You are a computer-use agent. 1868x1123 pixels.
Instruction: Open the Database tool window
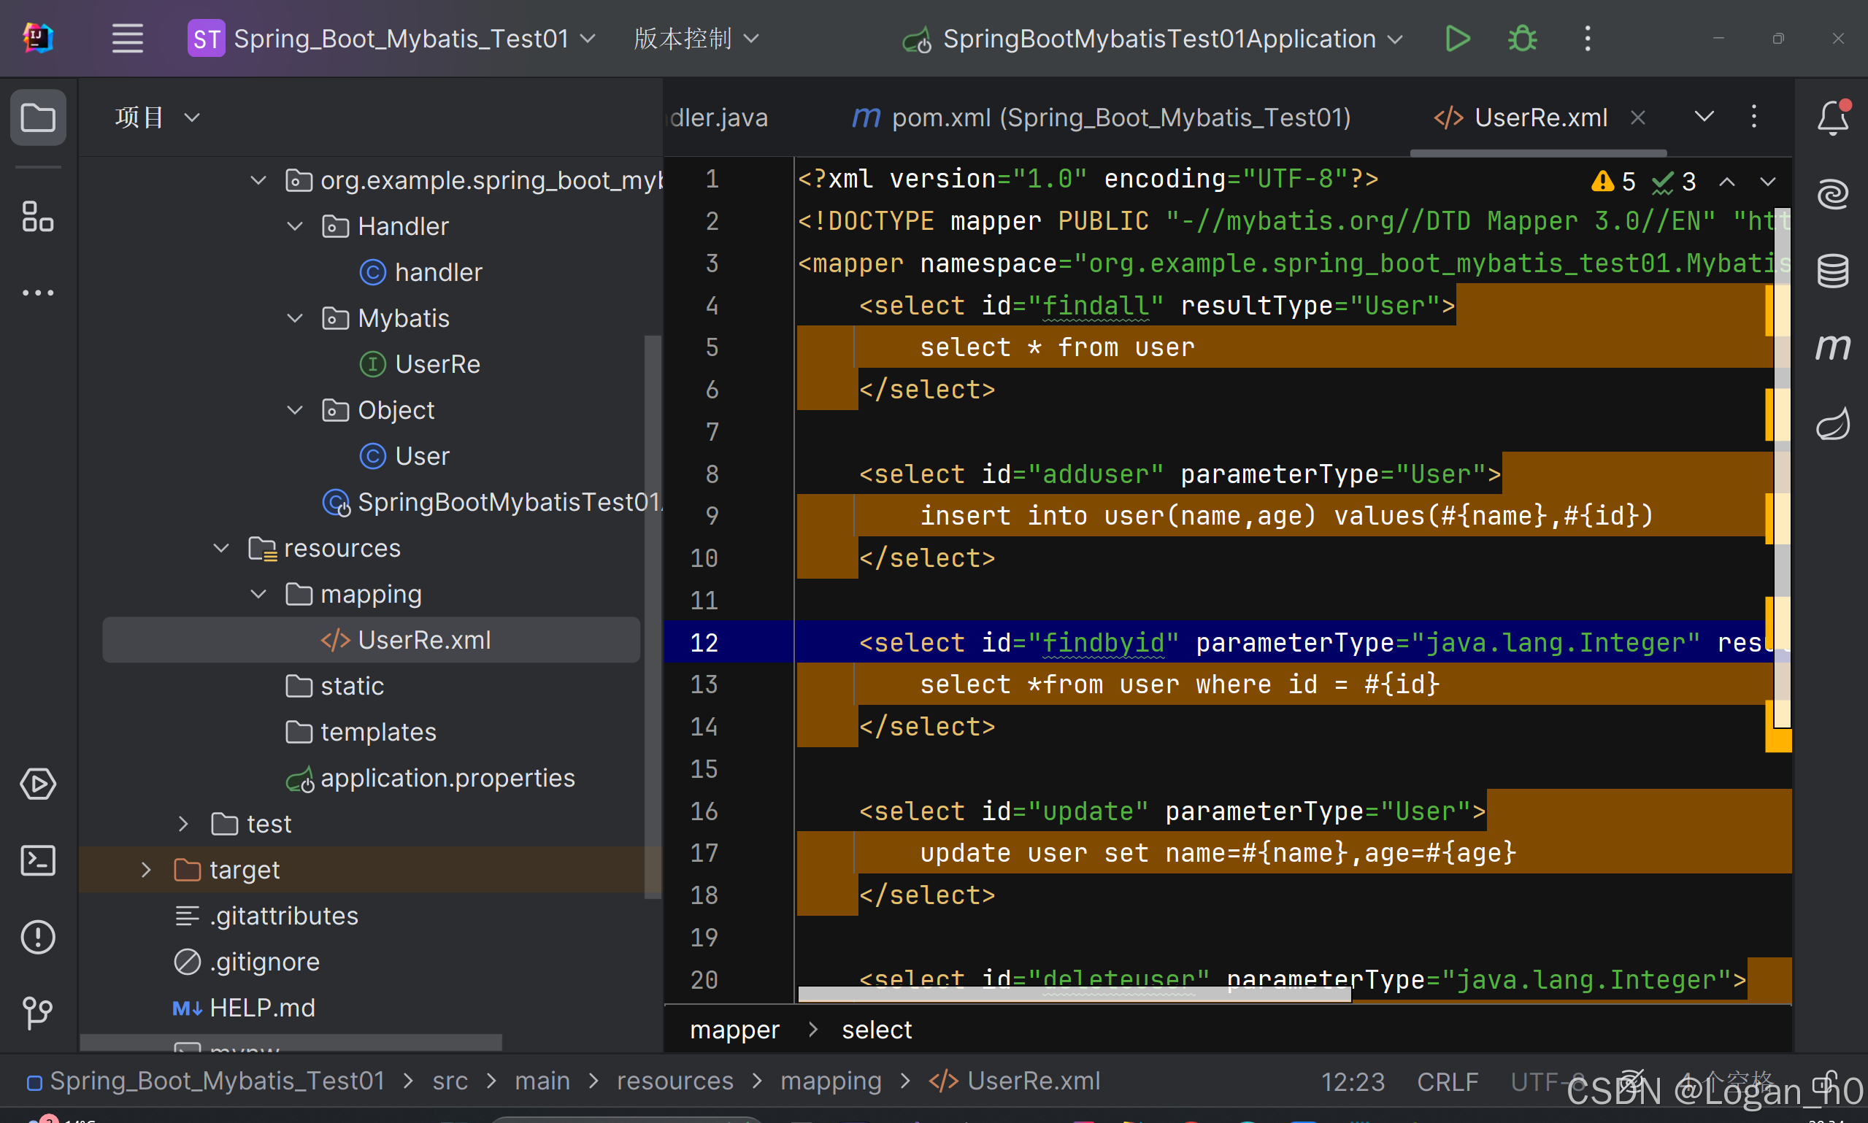[x=1832, y=270]
